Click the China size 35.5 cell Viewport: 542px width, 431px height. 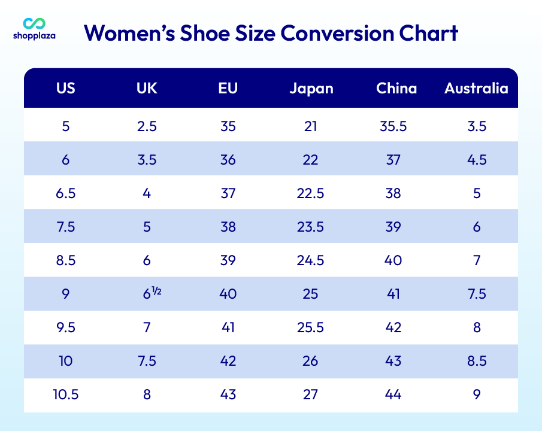tap(393, 126)
